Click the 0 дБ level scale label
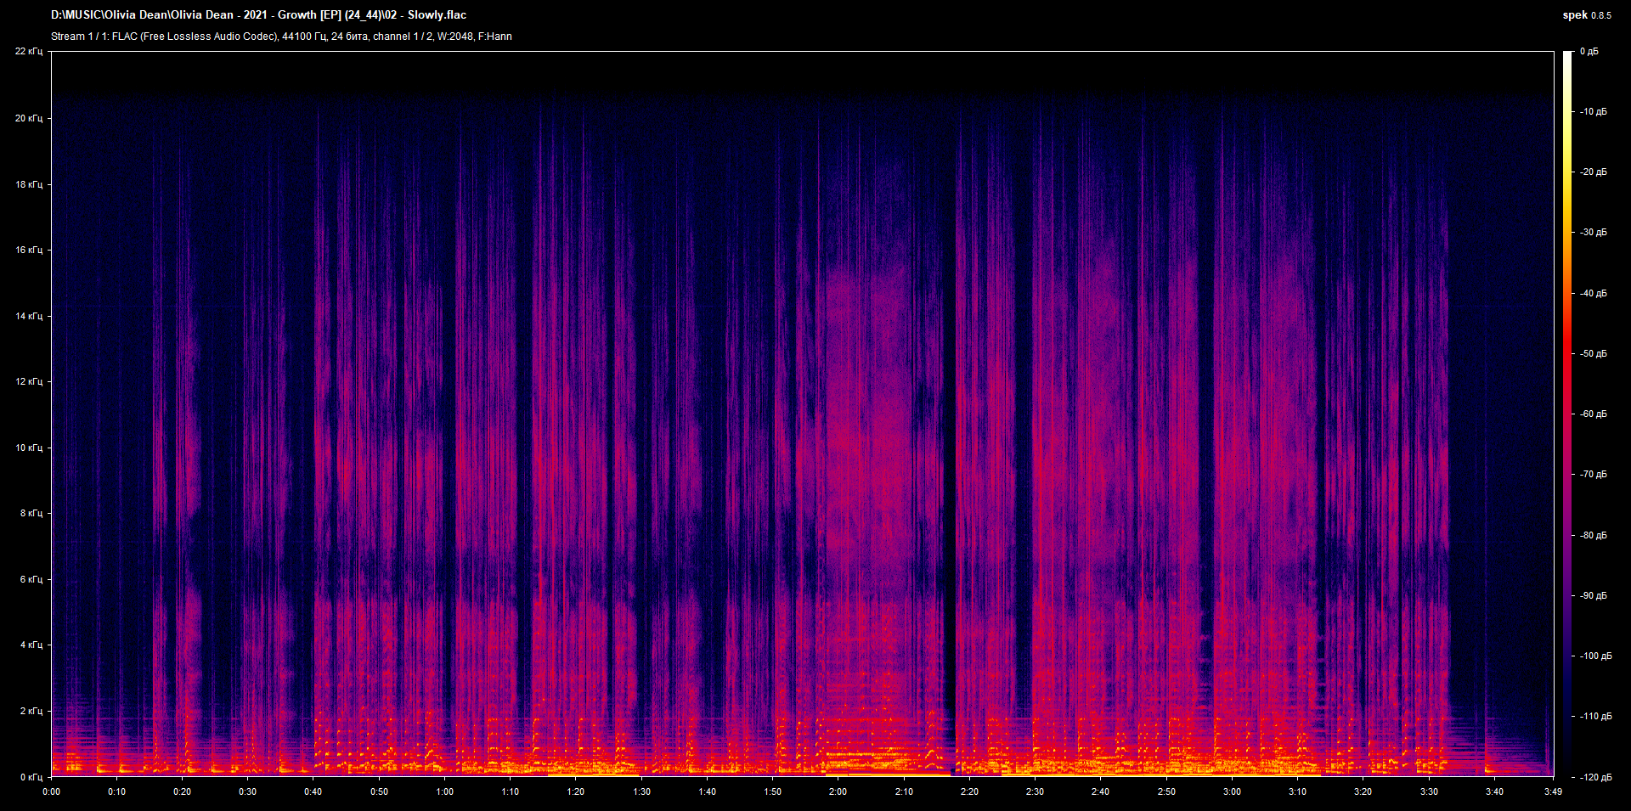The width and height of the screenshot is (1631, 811). (1589, 52)
